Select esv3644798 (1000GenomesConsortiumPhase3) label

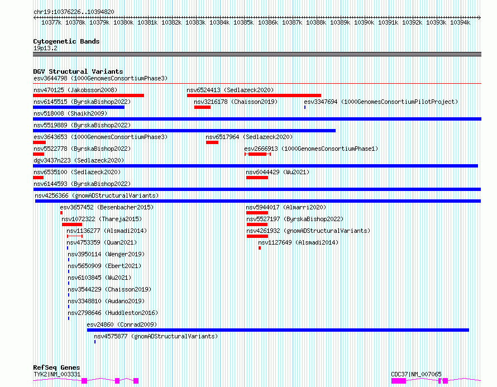pos(101,78)
